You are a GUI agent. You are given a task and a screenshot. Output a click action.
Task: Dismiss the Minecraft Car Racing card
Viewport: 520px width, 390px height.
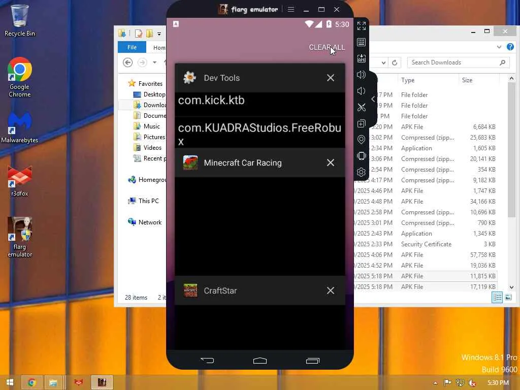click(x=330, y=162)
